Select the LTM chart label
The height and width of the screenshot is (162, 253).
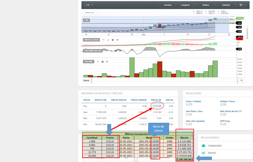coord(86,20)
